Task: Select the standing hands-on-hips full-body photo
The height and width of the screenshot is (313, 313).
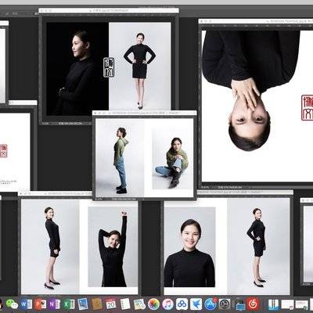Action: click(x=140, y=67)
